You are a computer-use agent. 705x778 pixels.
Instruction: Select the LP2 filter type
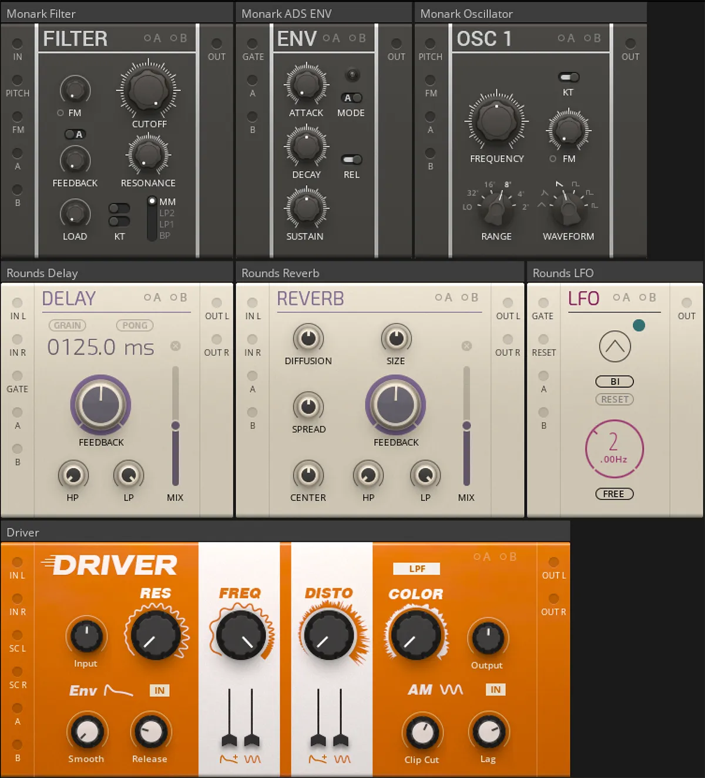(167, 213)
